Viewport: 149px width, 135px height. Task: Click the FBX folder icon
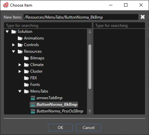pyautogui.click(x=26, y=78)
